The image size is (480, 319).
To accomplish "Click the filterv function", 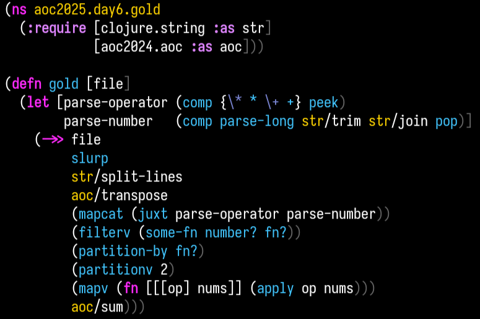I will pyautogui.click(x=105, y=233).
